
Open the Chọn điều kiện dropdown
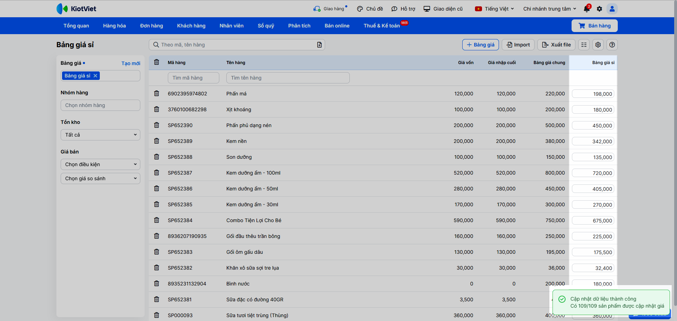(100, 164)
